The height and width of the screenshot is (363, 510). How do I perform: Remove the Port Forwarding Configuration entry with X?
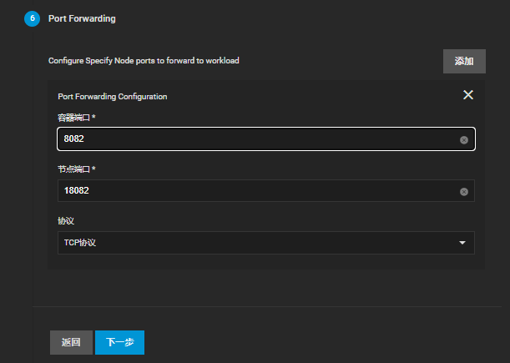point(468,95)
